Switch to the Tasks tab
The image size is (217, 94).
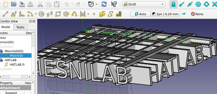pyautogui.click(x=20, y=27)
